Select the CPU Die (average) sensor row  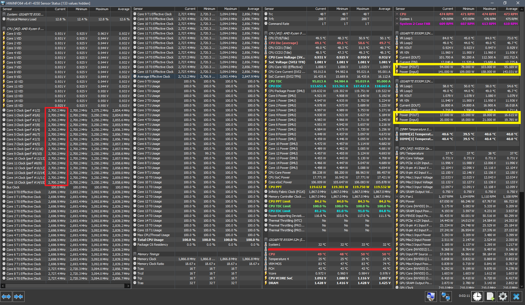click(283, 43)
